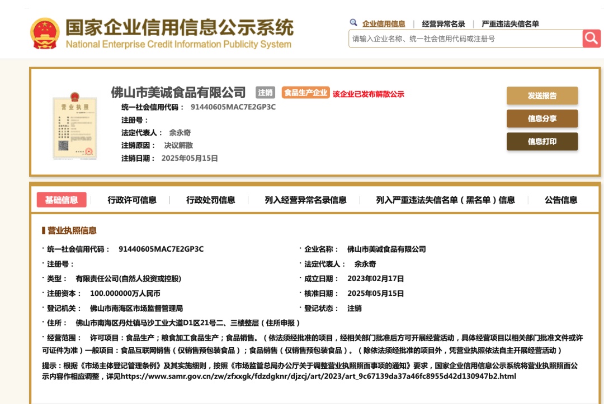Click the 企业信用信息 navigation link
The width and height of the screenshot is (604, 404).
384,25
